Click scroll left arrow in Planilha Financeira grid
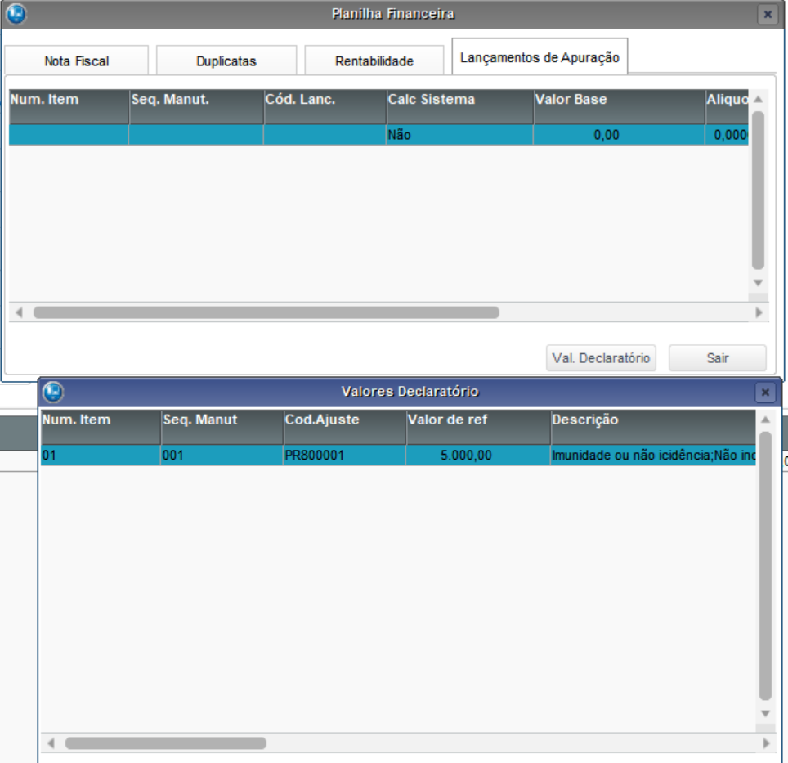 pos(19,312)
